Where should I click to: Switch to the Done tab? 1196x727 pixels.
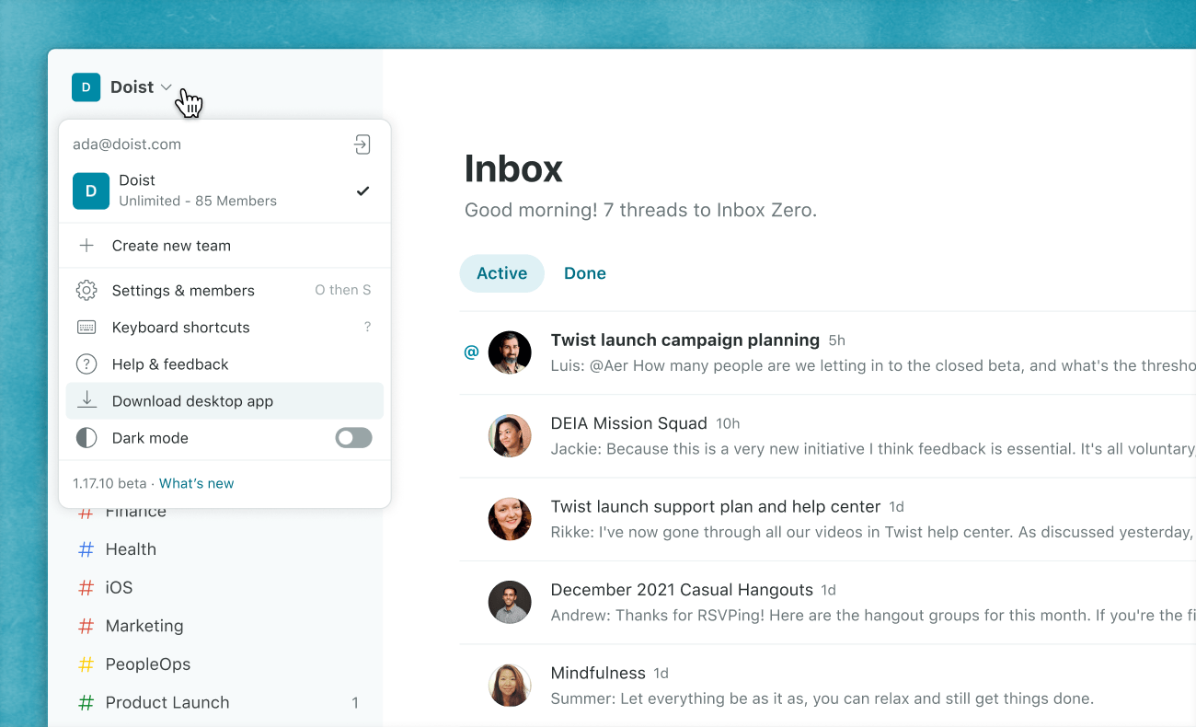pyautogui.click(x=585, y=273)
